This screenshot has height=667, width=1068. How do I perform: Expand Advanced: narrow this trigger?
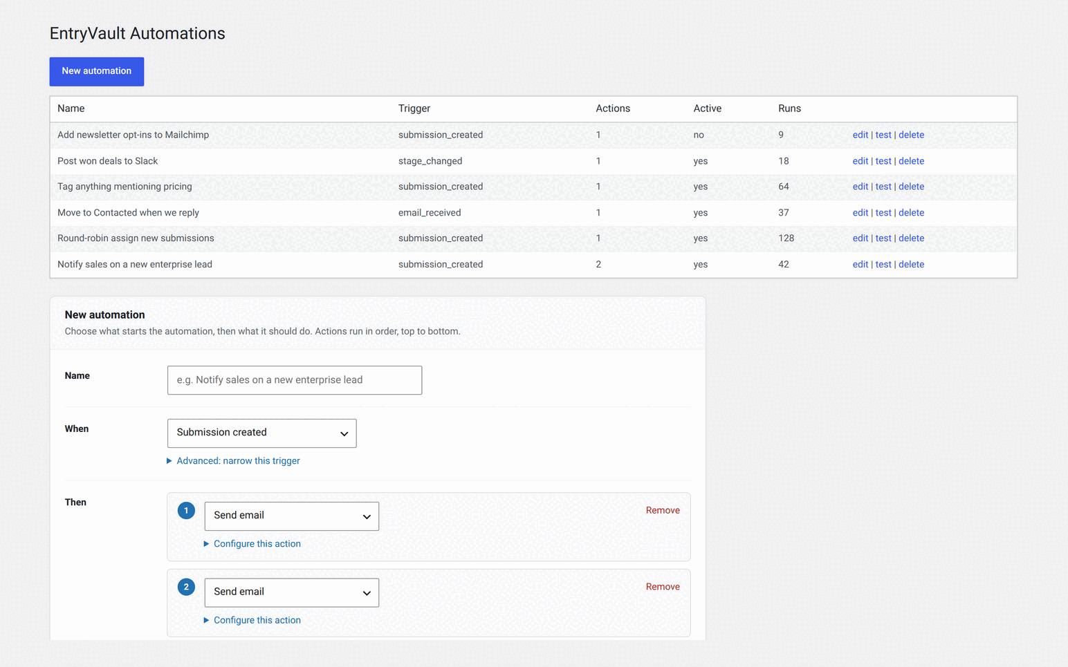coord(233,461)
